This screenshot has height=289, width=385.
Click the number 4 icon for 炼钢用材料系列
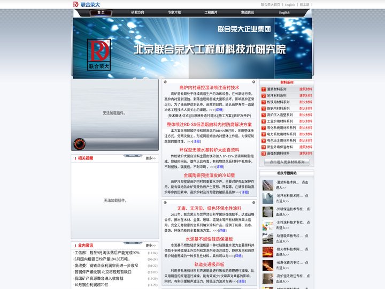[264, 109]
